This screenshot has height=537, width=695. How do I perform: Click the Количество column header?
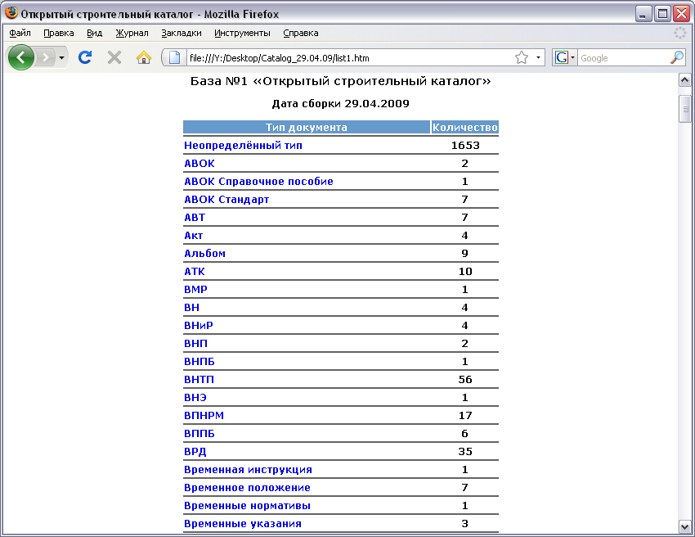(x=465, y=128)
